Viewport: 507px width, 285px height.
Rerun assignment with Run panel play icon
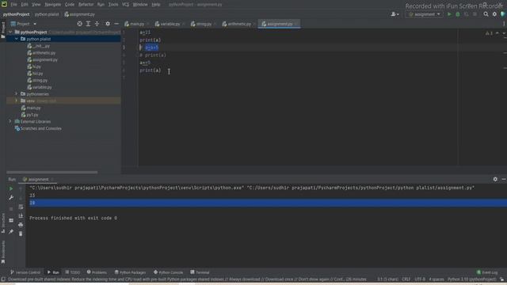[x=11, y=188]
